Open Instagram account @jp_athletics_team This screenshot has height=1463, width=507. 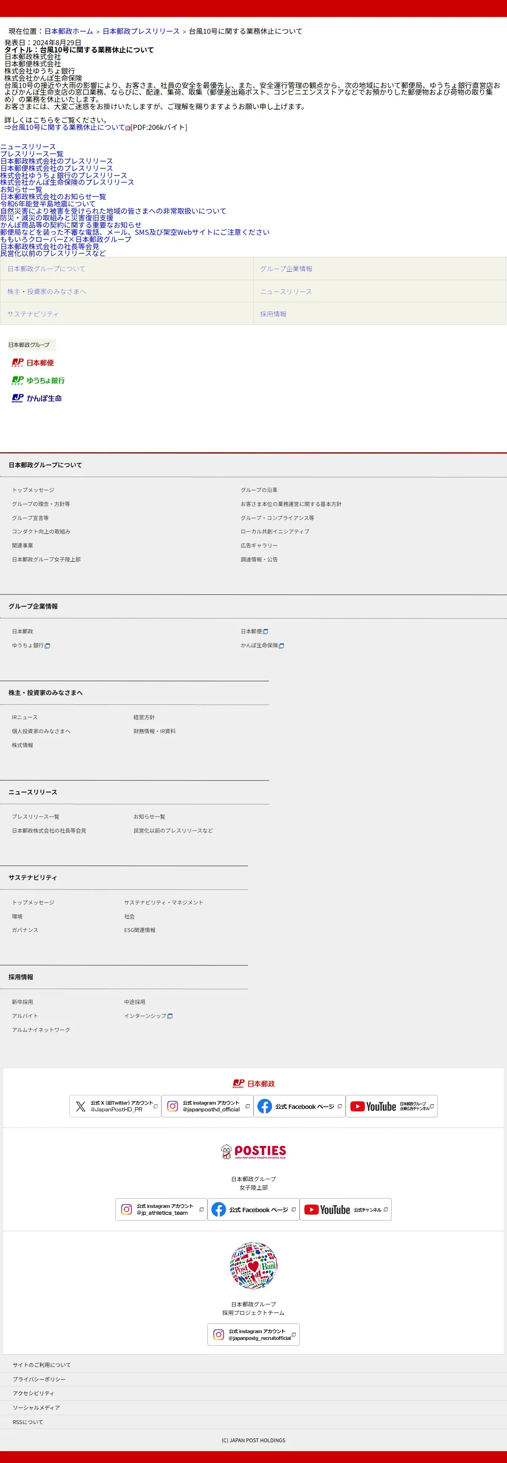pos(161,1209)
